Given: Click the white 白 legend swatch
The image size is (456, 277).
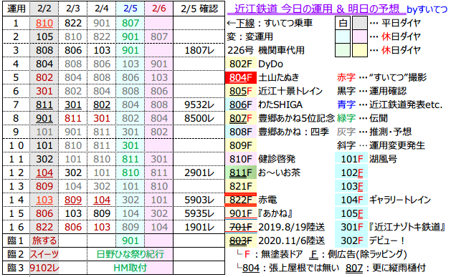Looking at the screenshot, I should coord(343,23).
